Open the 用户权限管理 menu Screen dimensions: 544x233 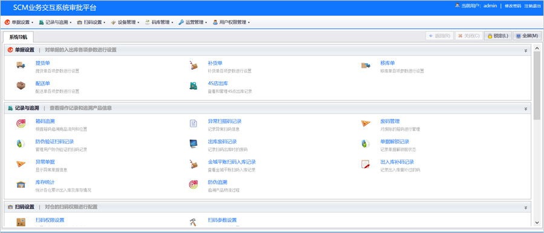tap(231, 22)
